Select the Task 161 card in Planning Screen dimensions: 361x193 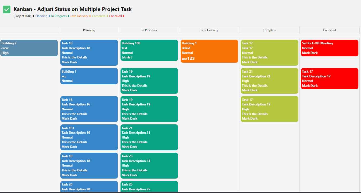[x=89, y=137]
